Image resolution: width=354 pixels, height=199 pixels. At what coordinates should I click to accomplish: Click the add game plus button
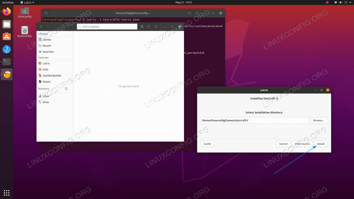point(41,27)
